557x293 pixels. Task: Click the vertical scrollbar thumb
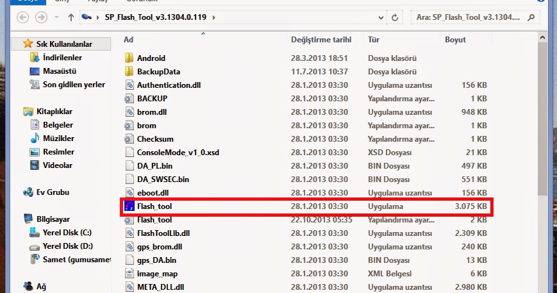coord(542,118)
